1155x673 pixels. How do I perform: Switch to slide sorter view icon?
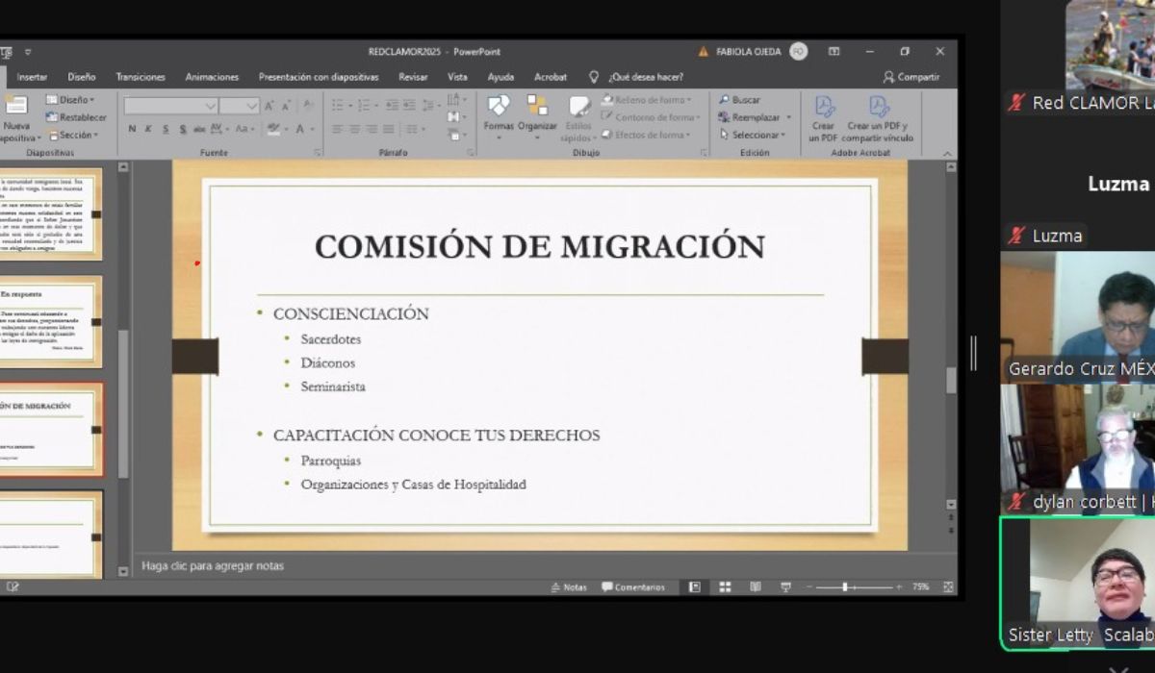(x=725, y=587)
